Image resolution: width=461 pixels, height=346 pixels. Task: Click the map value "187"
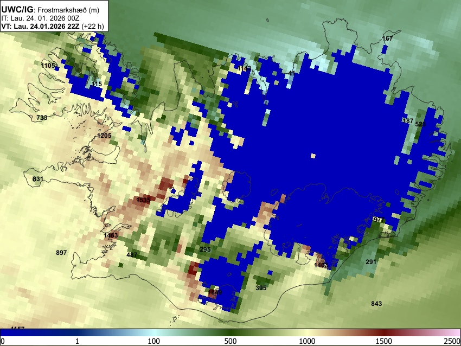(x=408, y=121)
